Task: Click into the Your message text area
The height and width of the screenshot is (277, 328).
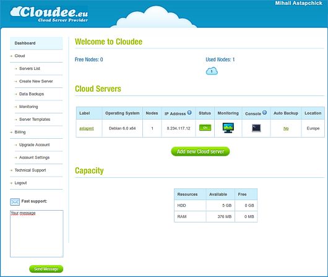Action: tap(37, 234)
